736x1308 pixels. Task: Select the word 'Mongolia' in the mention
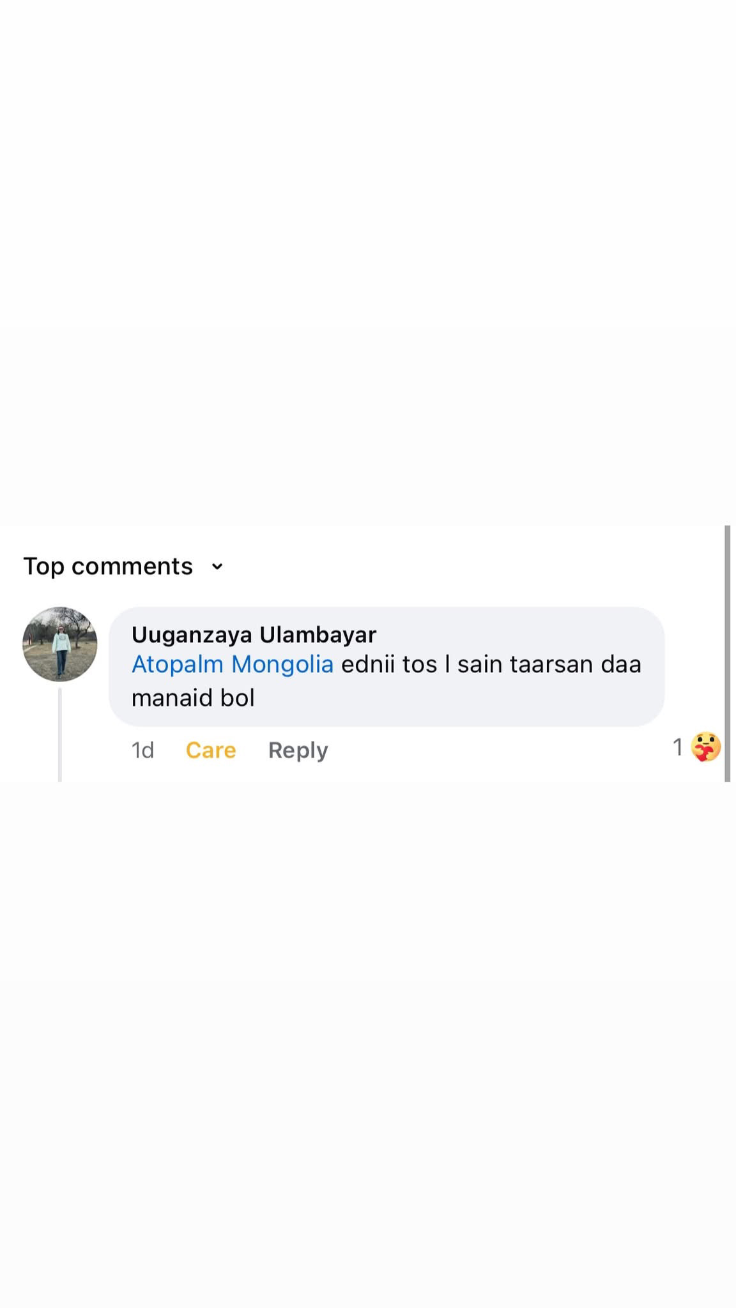282,664
